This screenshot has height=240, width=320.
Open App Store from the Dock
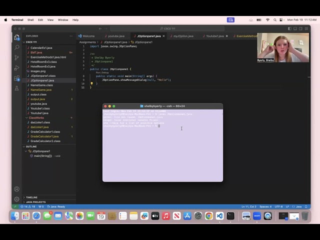(187, 216)
